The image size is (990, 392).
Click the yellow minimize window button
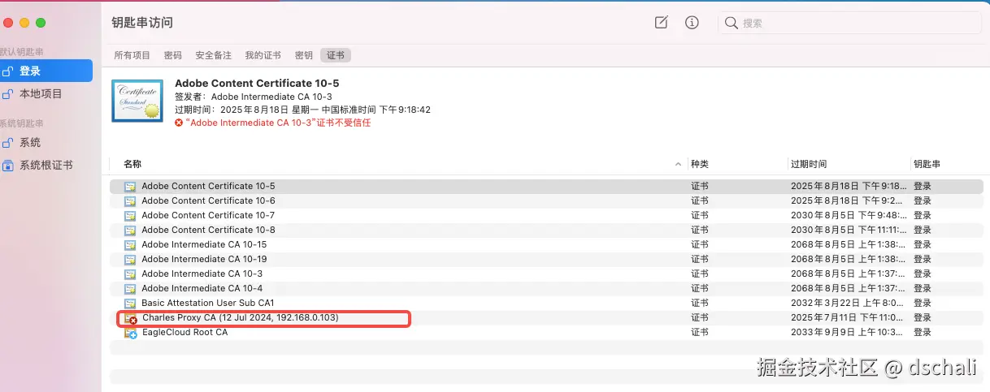24,23
